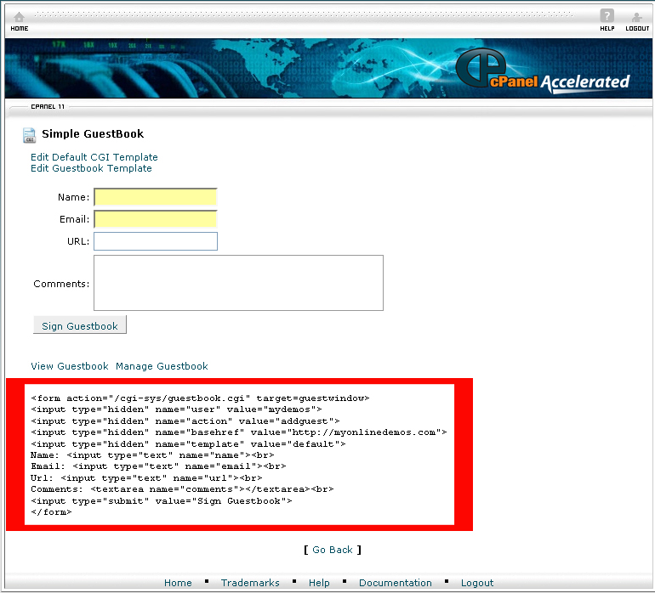Click code line for submit Sign Guestbook
Viewport: 655px width, 593px height.
(162, 500)
